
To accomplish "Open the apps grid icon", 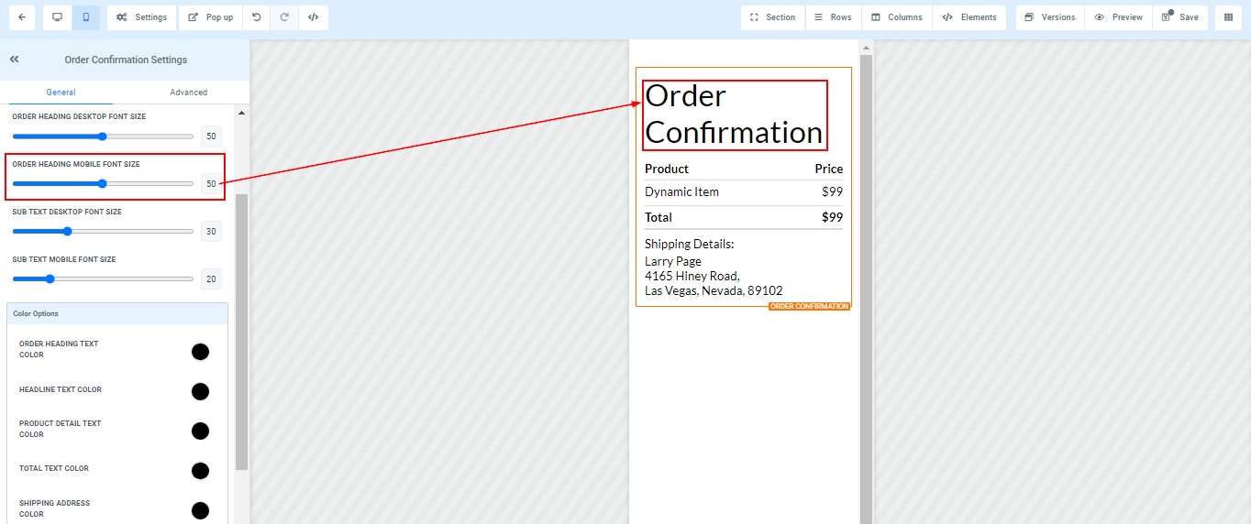I will (x=1228, y=17).
